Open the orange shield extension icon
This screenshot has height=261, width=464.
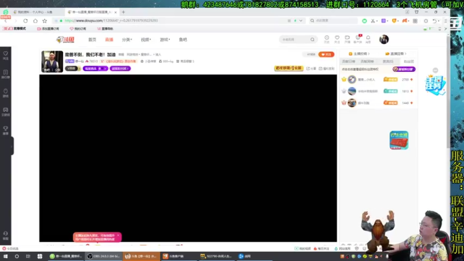394,21
